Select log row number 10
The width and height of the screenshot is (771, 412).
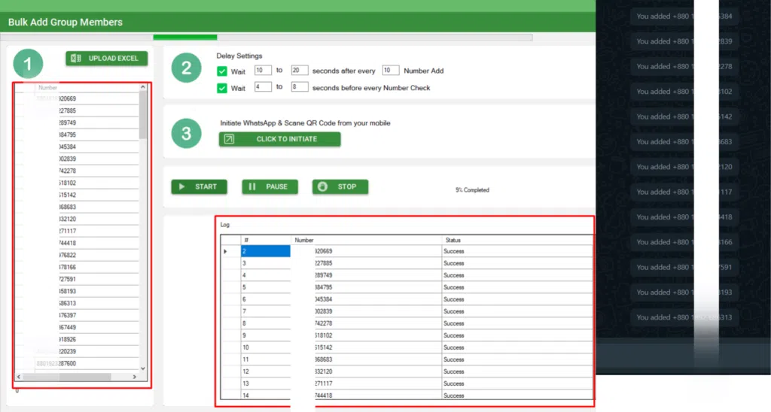point(266,347)
